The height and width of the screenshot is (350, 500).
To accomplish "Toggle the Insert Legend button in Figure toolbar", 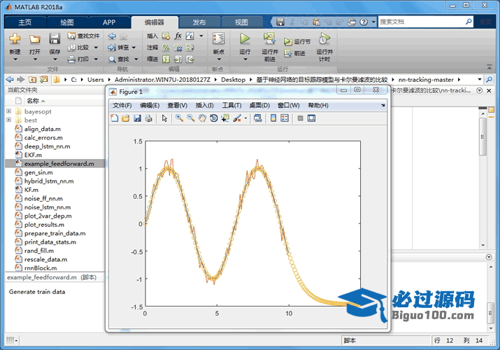I will 285,118.
